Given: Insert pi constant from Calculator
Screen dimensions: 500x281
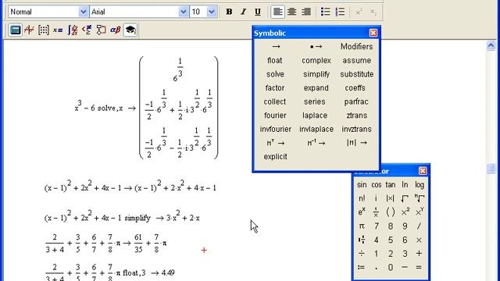Looking at the screenshot, I should tap(362, 226).
